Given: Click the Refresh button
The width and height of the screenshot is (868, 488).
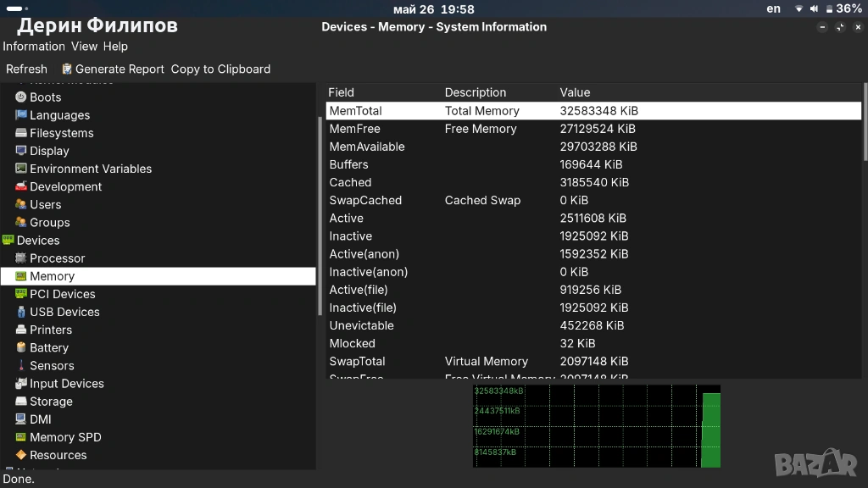Looking at the screenshot, I should (26, 69).
